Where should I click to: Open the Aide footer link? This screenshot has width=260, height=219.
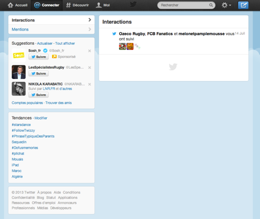point(57,192)
